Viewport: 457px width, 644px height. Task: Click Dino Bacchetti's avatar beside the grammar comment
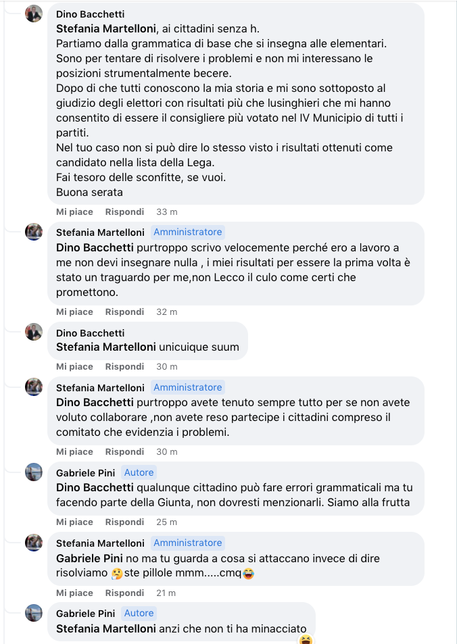point(34,14)
